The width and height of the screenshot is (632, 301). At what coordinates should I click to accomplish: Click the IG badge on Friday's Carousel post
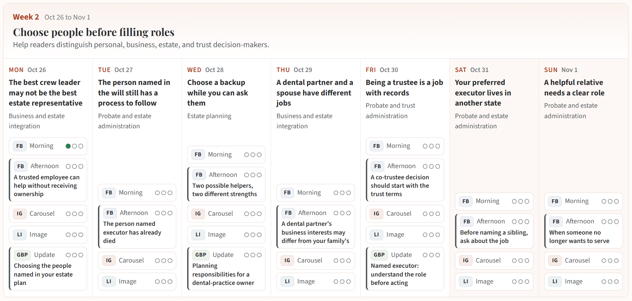pos(376,214)
